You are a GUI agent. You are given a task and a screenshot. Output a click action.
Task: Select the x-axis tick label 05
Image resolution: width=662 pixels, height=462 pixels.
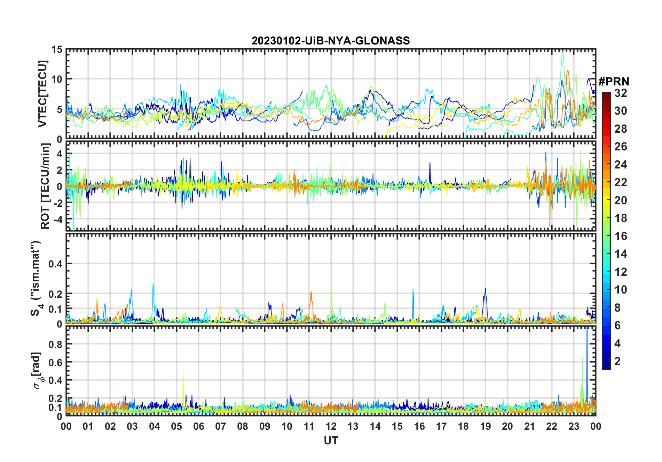[176, 426]
